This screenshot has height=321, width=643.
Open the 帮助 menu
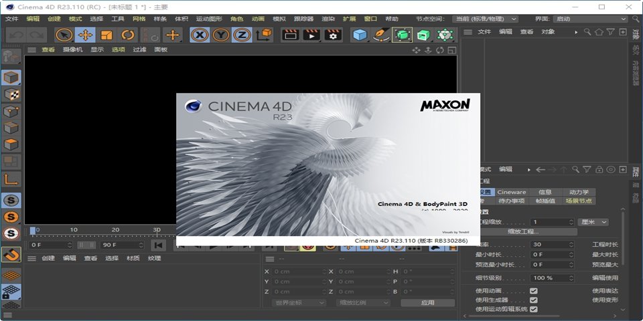392,19
